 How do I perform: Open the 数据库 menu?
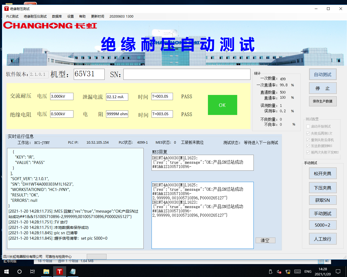(x=57, y=17)
